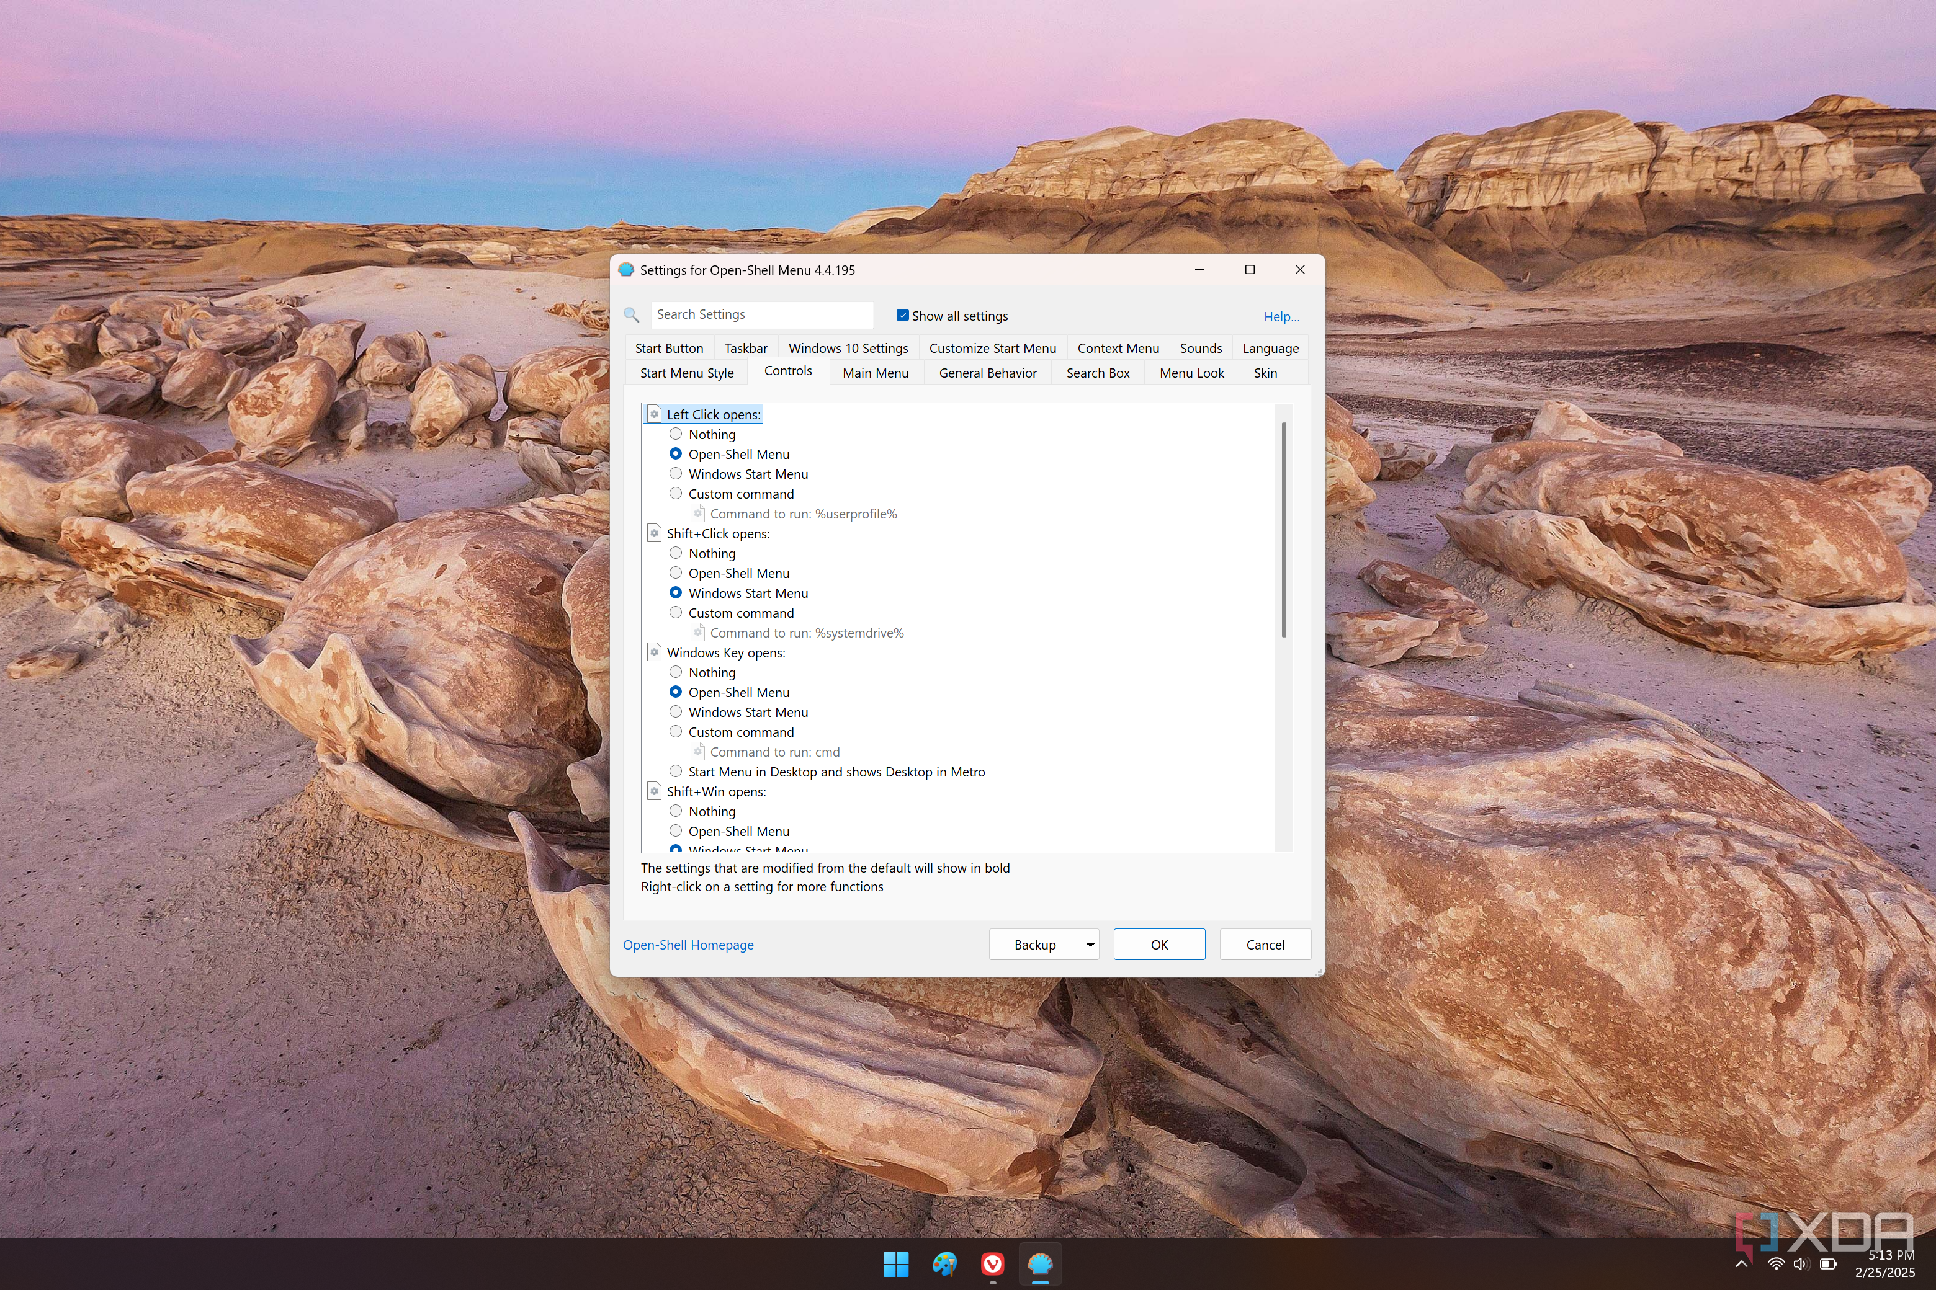The image size is (1936, 1290).
Task: Open the Paint app from the taskbar
Action: coord(944,1264)
